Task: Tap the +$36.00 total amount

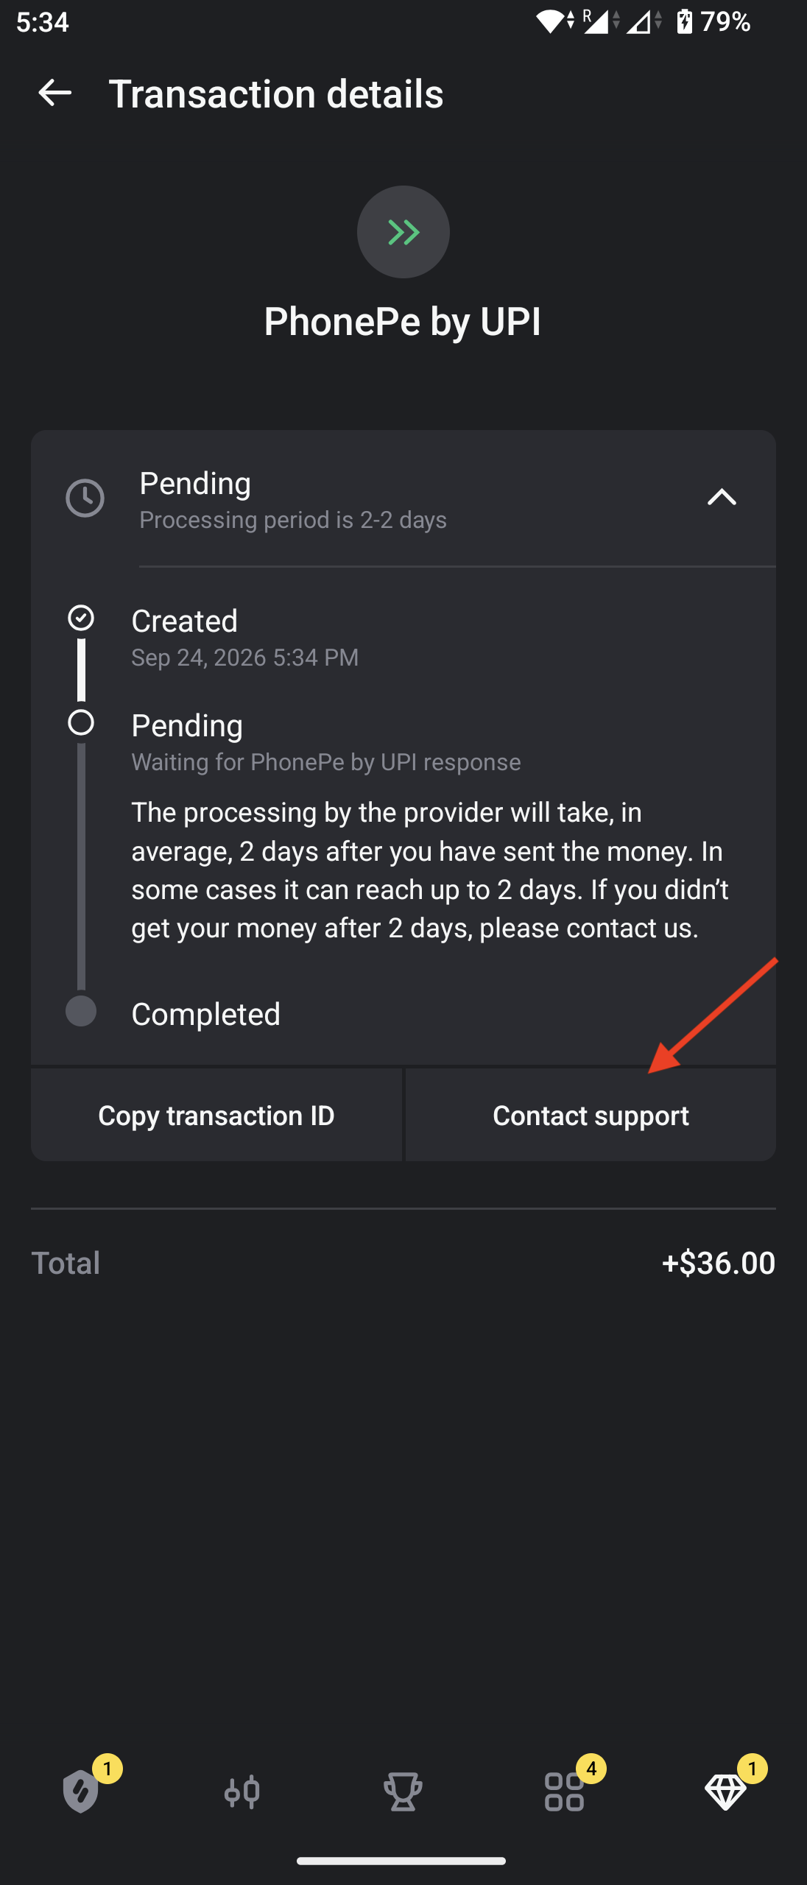Action: [719, 1263]
